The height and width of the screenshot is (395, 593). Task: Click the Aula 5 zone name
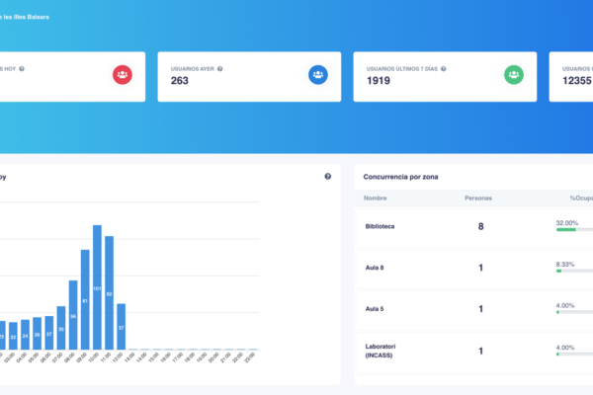click(375, 309)
